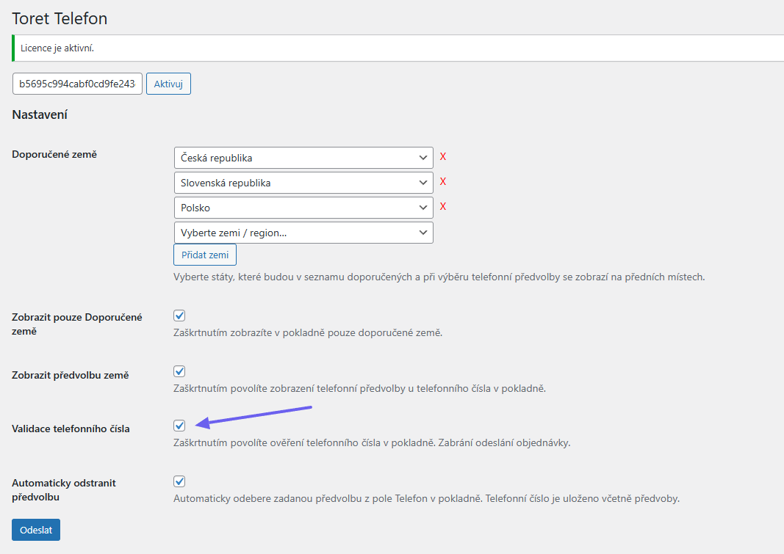Delete the Polsko row using red X
Viewport: 784px width, 554px height.
(x=443, y=207)
